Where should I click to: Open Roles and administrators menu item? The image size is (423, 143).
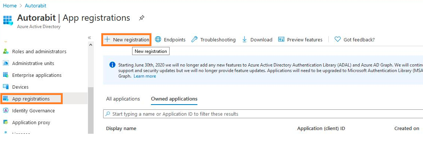click(x=39, y=51)
